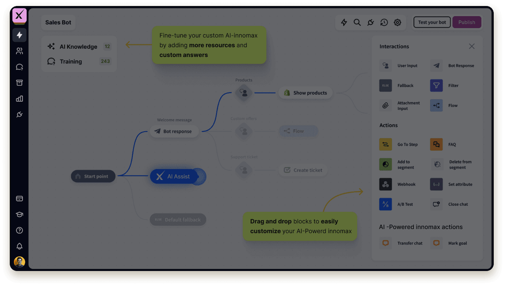Click the Webhook action block icon
This screenshot has height=286, width=505.
pos(385,184)
